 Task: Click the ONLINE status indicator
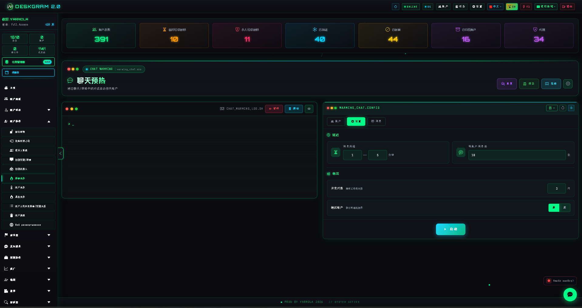click(x=411, y=7)
